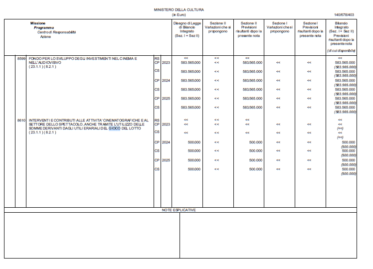Click the right empty explanatory notes box
Screen dimensions: 373x269
click(268, 235)
